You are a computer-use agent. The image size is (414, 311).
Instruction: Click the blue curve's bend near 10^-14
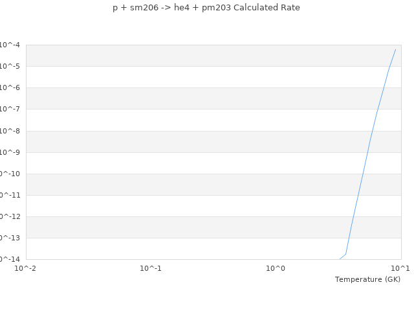pos(346,253)
